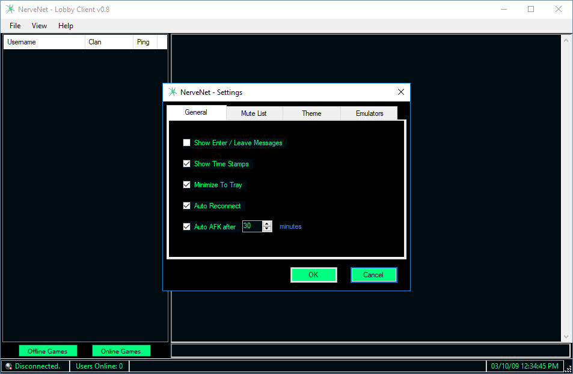Viewport: 573px width, 374px height.
Task: Select the Emulators tab
Action: (x=369, y=113)
